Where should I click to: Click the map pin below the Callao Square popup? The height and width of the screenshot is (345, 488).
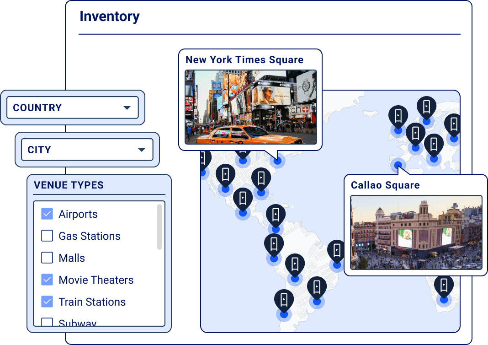(x=443, y=287)
